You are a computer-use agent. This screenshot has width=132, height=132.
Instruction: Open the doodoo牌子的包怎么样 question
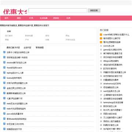click(x=16, y=63)
